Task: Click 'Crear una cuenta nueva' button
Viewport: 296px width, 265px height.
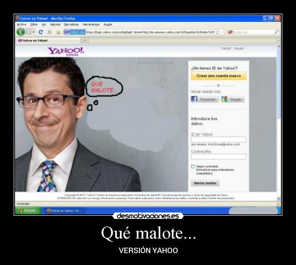Action: point(219,76)
